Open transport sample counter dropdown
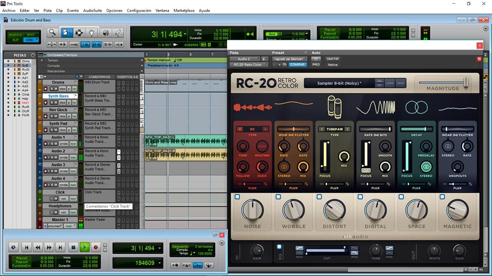492x276 pixels. point(159,263)
